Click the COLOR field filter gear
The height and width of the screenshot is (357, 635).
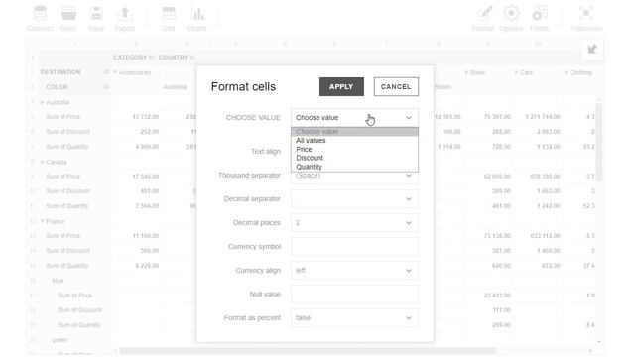[106, 87]
